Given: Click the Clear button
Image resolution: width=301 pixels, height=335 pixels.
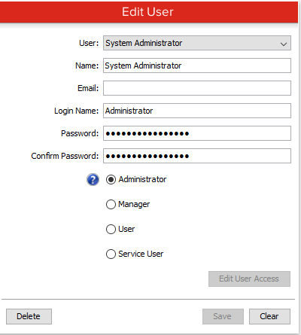Looking at the screenshot, I should coord(269,316).
